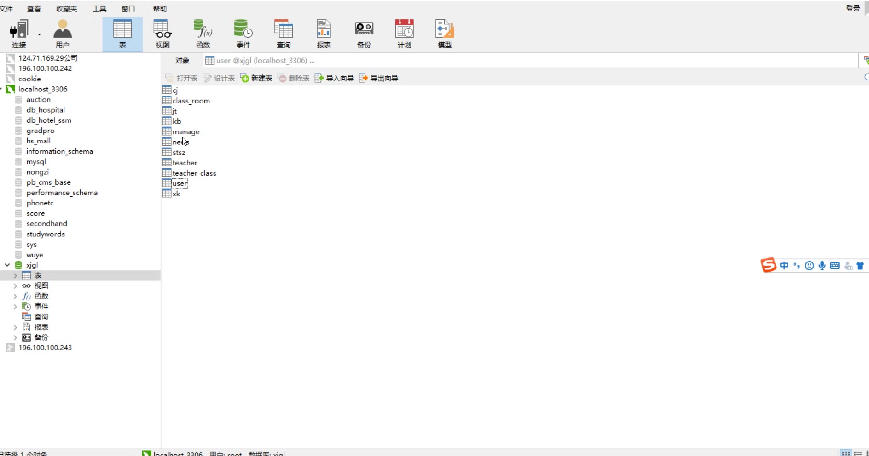Select the manage table
Screen dimensions: 869x456
(x=181, y=131)
